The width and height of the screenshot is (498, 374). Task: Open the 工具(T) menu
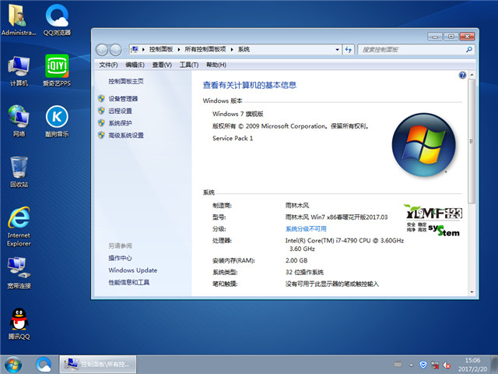point(189,65)
